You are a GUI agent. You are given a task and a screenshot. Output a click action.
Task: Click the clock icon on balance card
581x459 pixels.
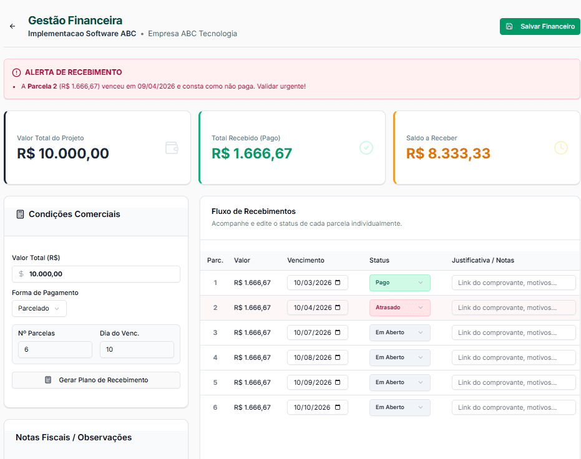(x=561, y=148)
